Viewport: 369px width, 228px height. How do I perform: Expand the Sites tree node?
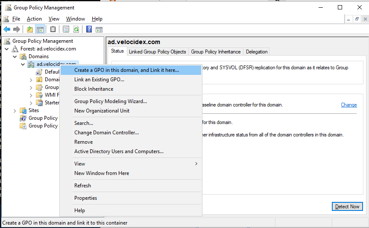(x=15, y=110)
